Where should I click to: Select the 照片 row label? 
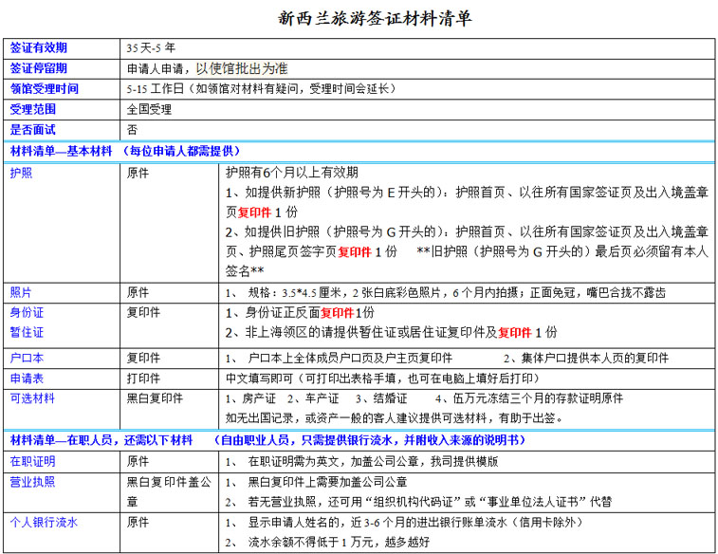(x=21, y=292)
